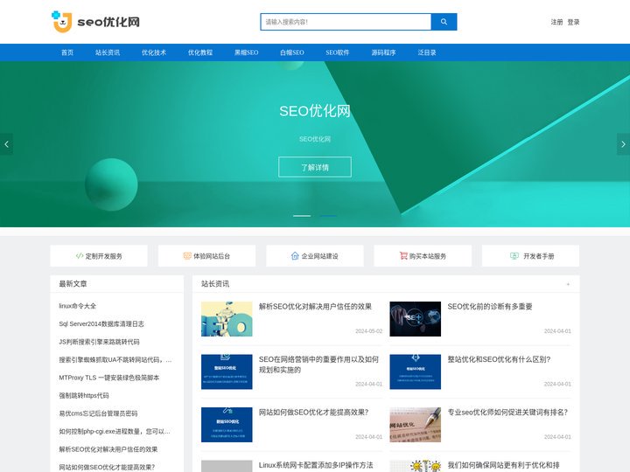The image size is (630, 472).
Task: Show next banner slide arrow
Action: pyautogui.click(x=623, y=144)
